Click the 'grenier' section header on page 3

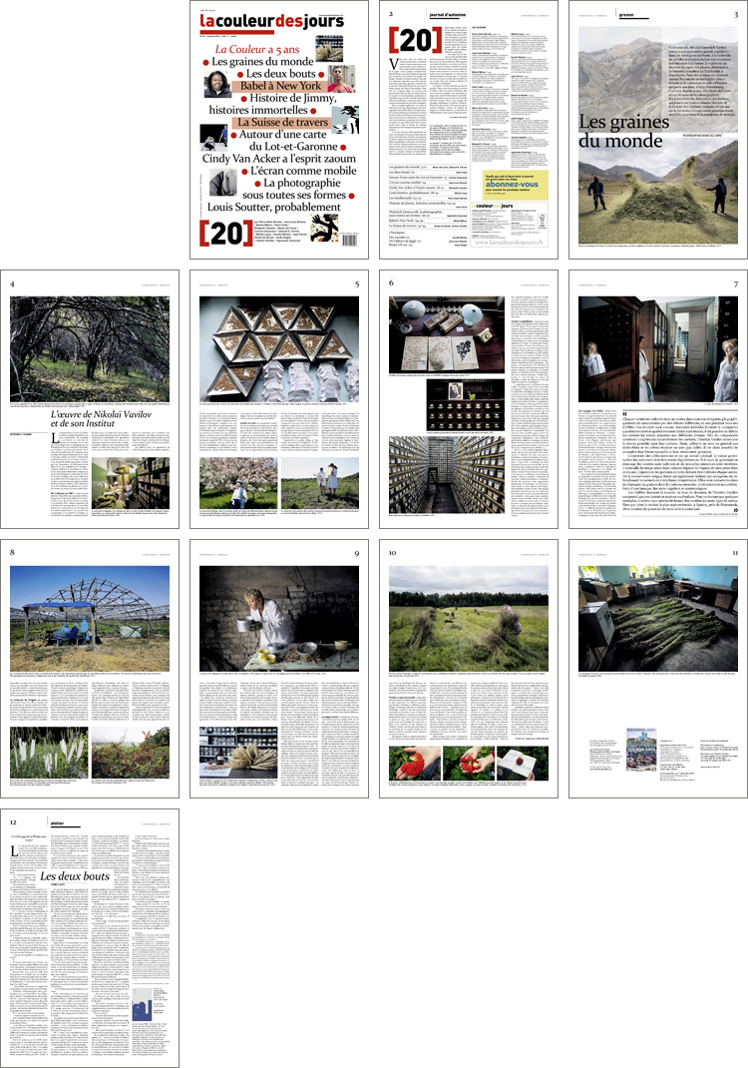[626, 14]
